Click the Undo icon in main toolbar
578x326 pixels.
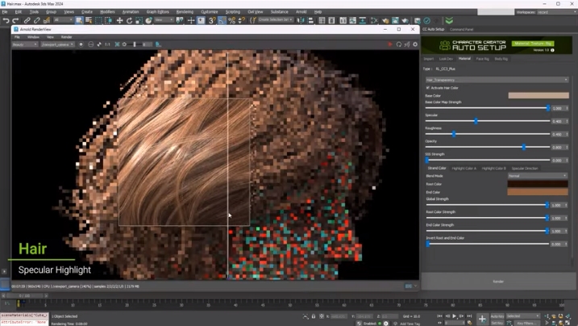coord(6,20)
